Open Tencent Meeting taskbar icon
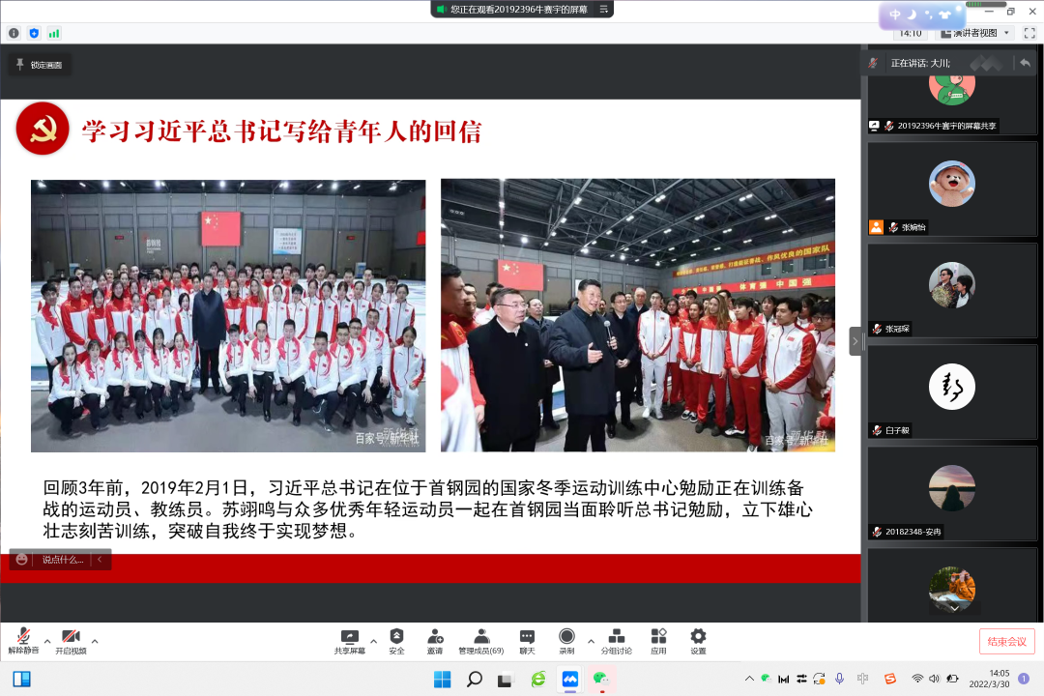 click(x=570, y=680)
